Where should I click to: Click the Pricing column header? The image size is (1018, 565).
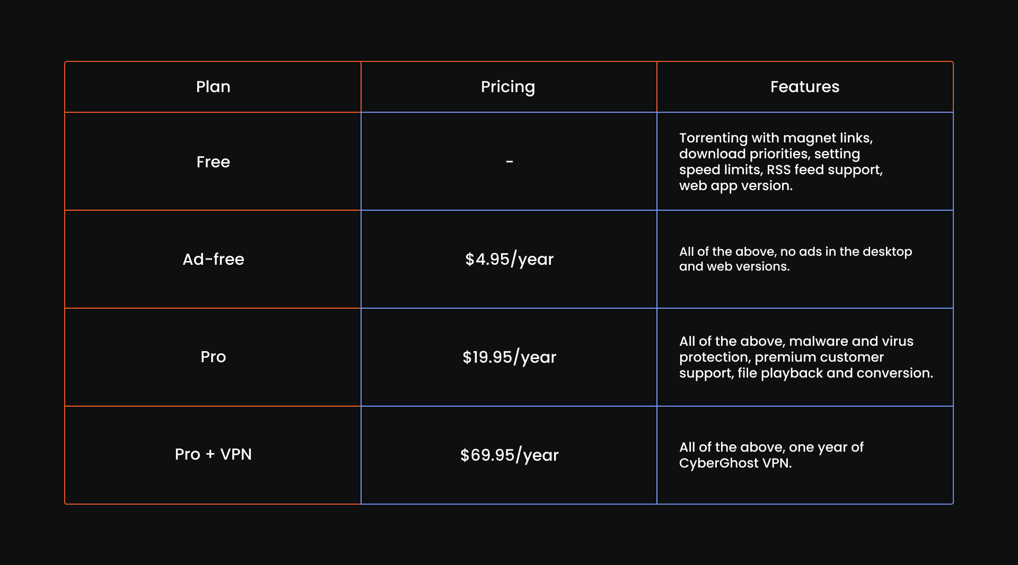[508, 87]
